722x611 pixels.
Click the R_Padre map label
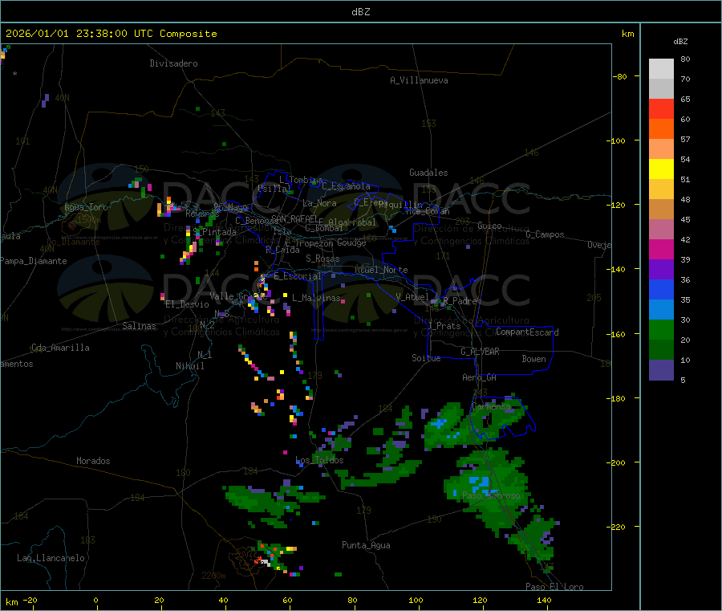[460, 301]
